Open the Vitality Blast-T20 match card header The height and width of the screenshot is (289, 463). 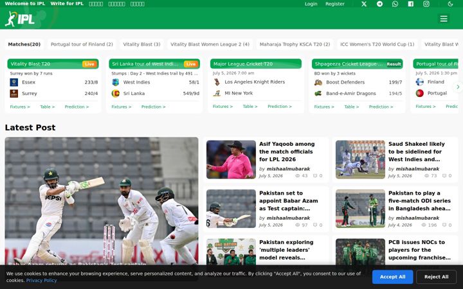tap(53, 64)
